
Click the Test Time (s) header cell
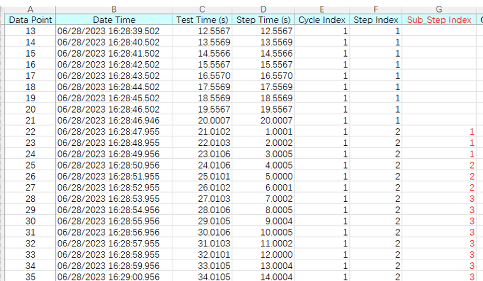[x=202, y=20]
